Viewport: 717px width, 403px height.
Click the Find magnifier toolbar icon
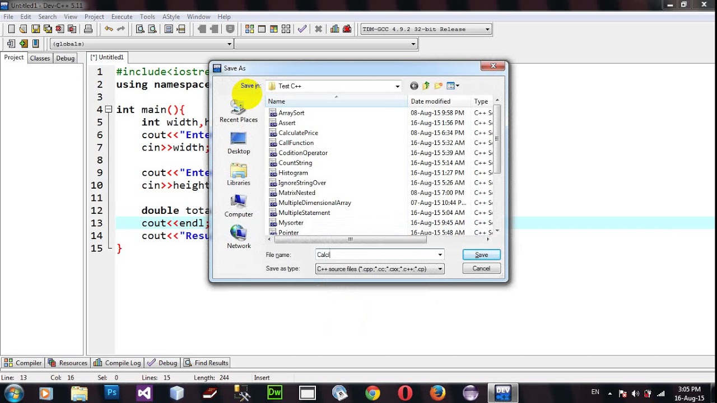click(x=140, y=29)
